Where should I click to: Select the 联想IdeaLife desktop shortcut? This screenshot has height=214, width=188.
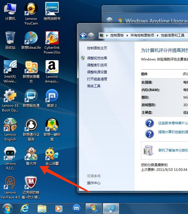click(31, 40)
